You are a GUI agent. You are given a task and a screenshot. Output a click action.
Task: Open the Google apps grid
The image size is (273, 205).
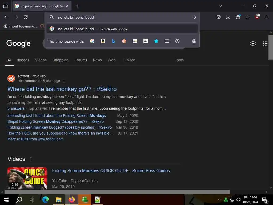[x=265, y=44]
